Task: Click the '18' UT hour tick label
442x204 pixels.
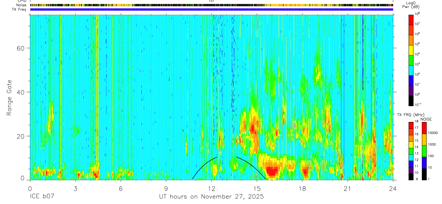Action: [302, 188]
